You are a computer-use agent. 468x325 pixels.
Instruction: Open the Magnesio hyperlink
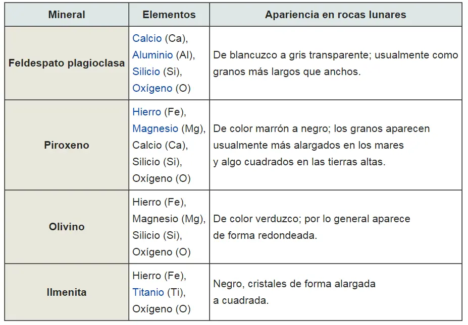[x=155, y=128]
